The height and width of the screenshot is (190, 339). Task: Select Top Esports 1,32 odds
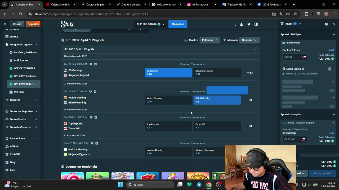(x=168, y=126)
